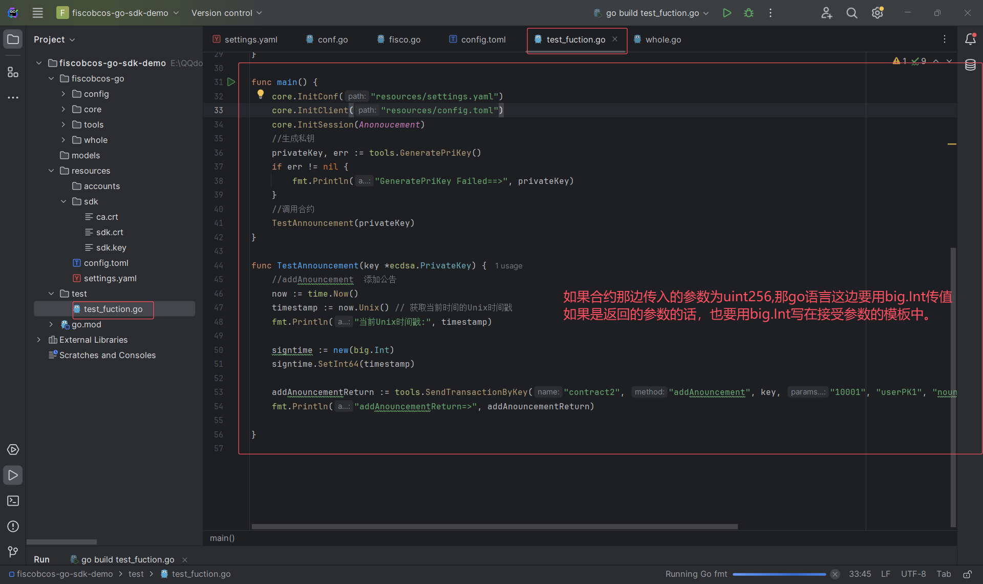Open the Structure tool window
This screenshot has height=584, width=983.
pos(13,72)
